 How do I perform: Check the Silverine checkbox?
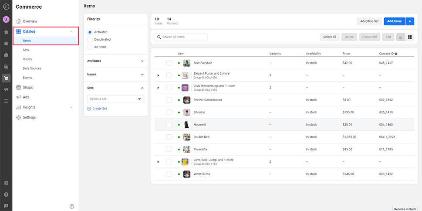[169, 112]
